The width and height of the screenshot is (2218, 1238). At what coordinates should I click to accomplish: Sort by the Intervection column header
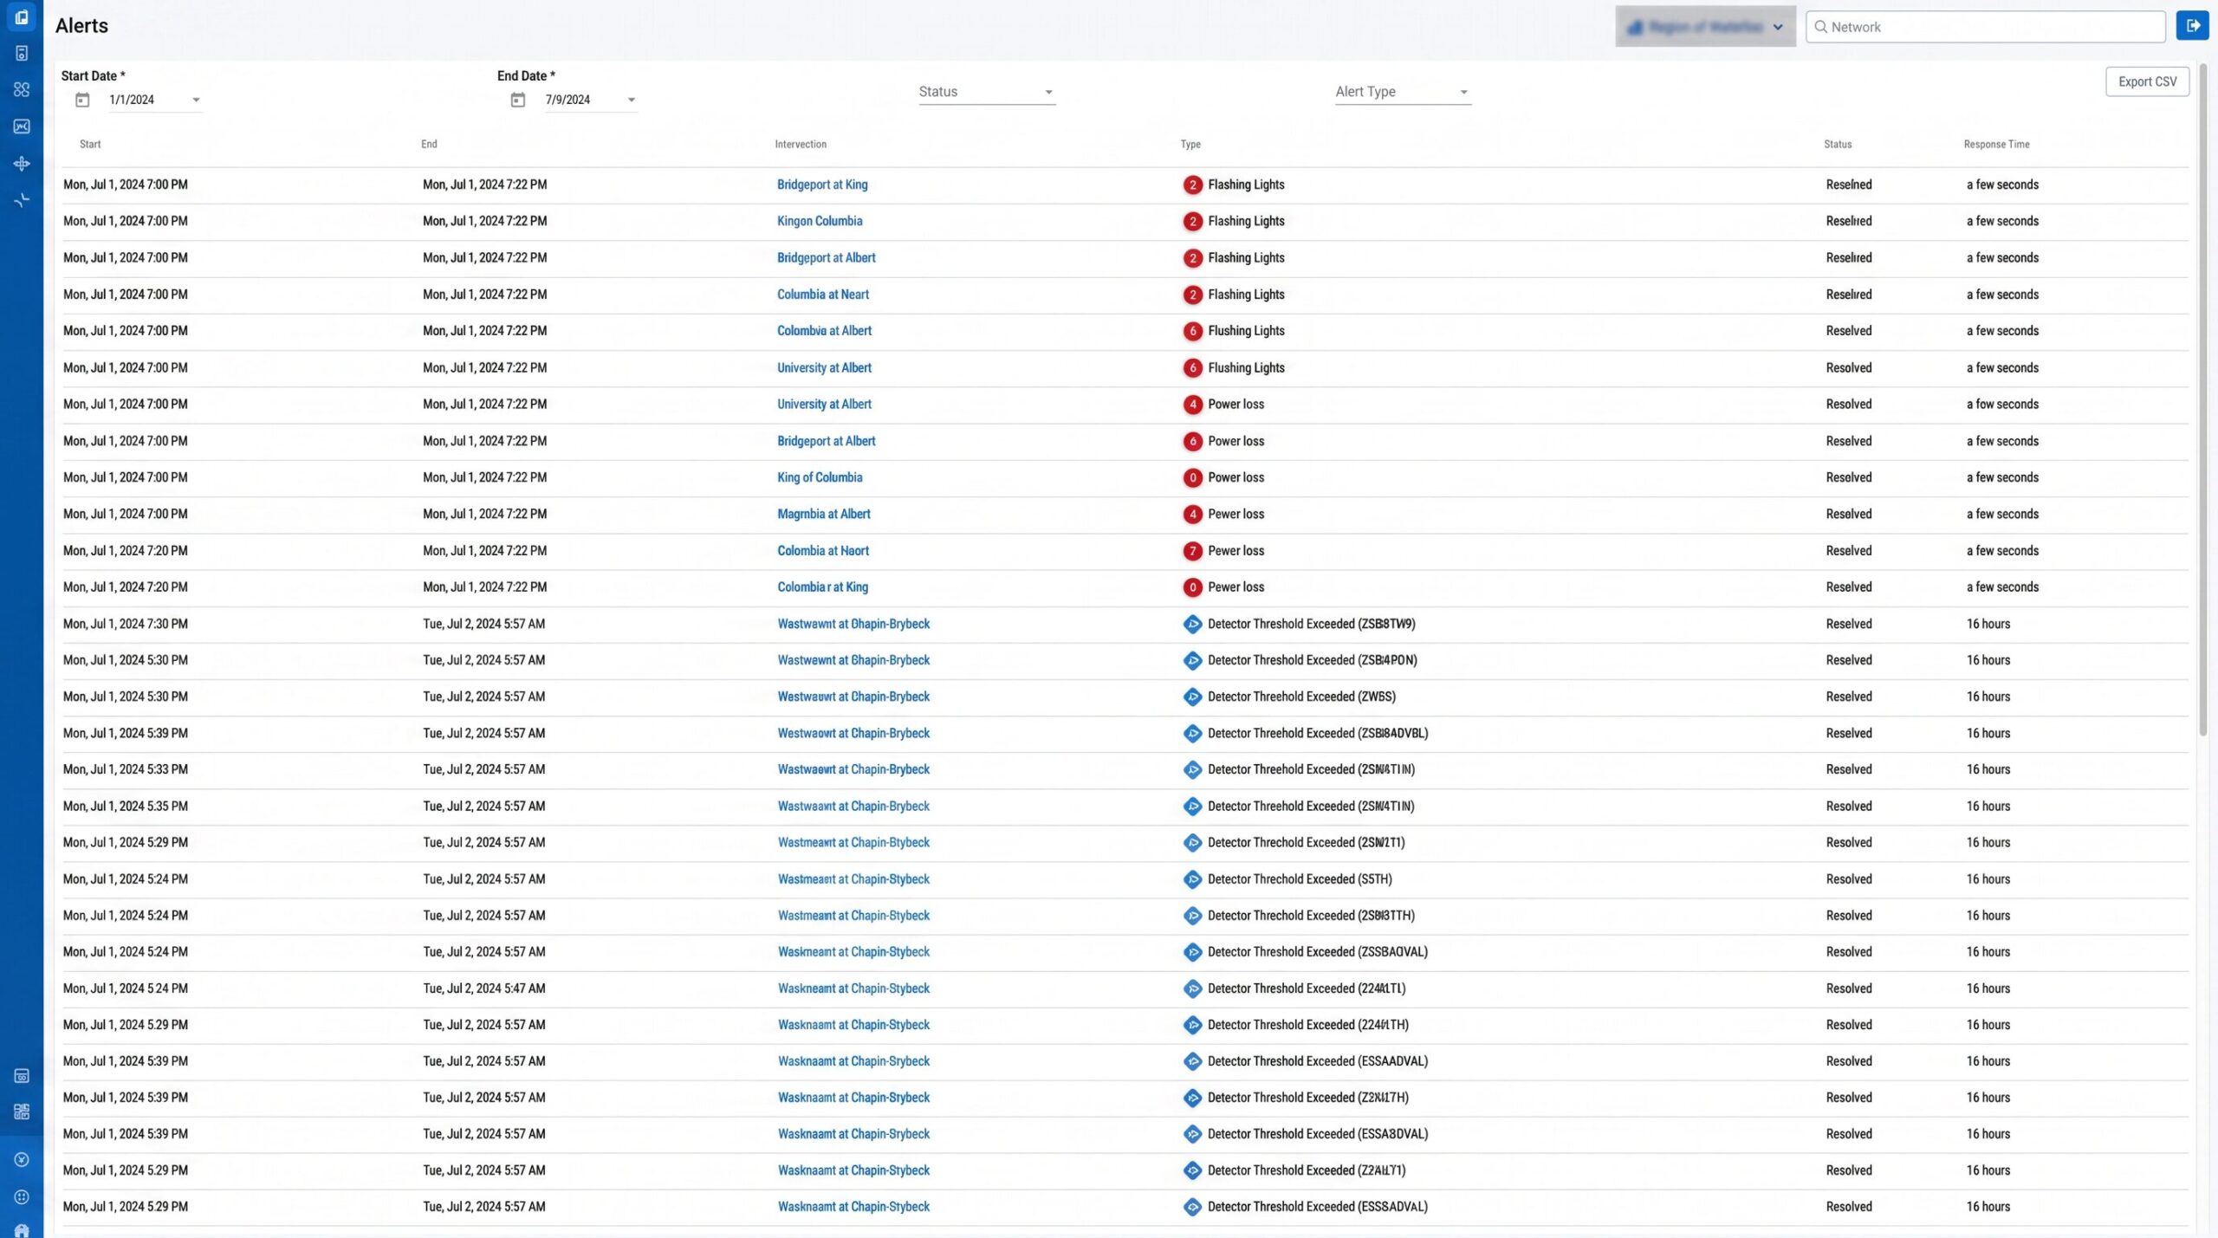[x=801, y=145]
